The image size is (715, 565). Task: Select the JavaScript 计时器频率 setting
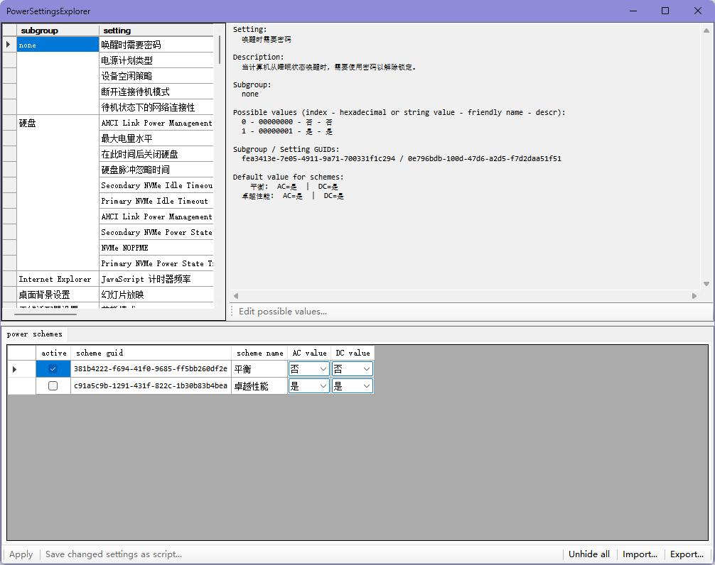tap(156, 280)
